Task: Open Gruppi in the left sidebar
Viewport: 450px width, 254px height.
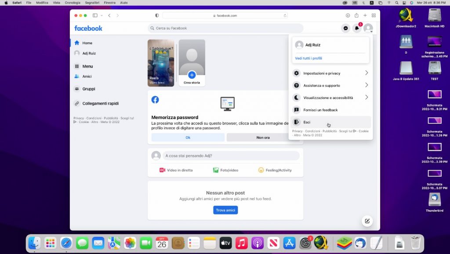Action: pyautogui.click(x=88, y=89)
